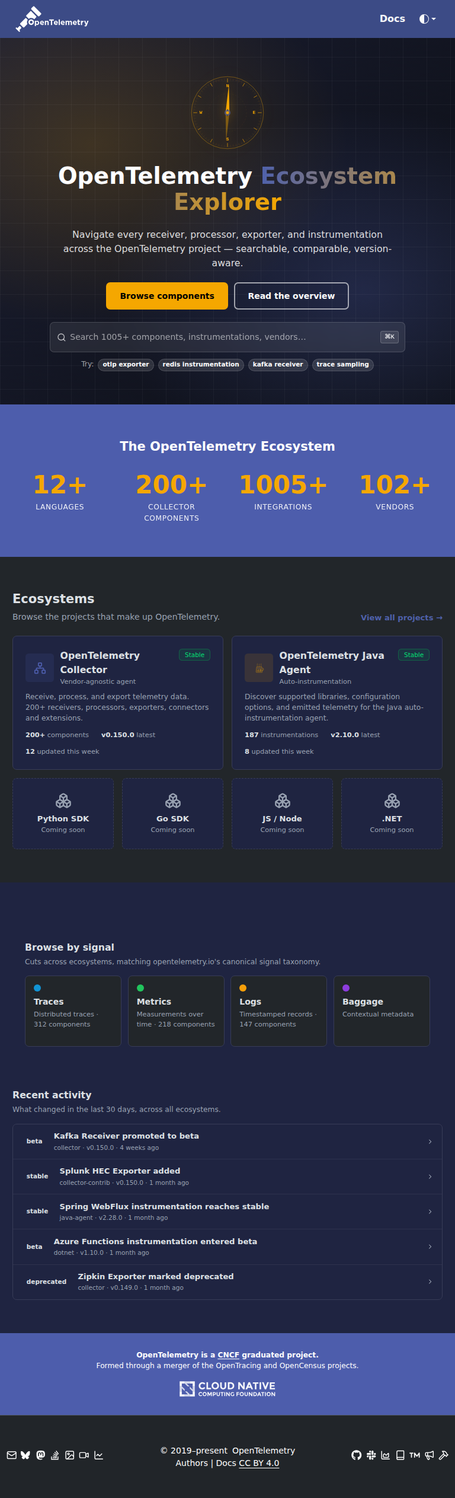Open the Stack Overflow footer icon
The image size is (455, 1498).
55,1455
